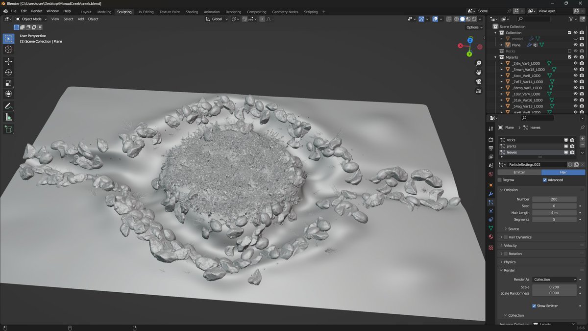The height and width of the screenshot is (331, 588).
Task: Toggle render visibility of leaves particle system
Action: [x=572, y=153]
